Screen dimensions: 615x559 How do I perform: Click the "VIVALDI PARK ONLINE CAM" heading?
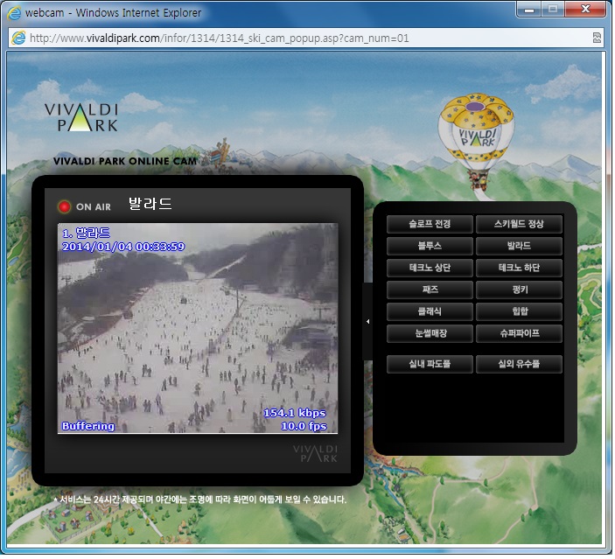pyautogui.click(x=125, y=162)
